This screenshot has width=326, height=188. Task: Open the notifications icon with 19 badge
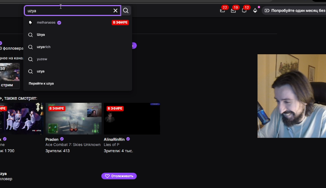[233, 11]
